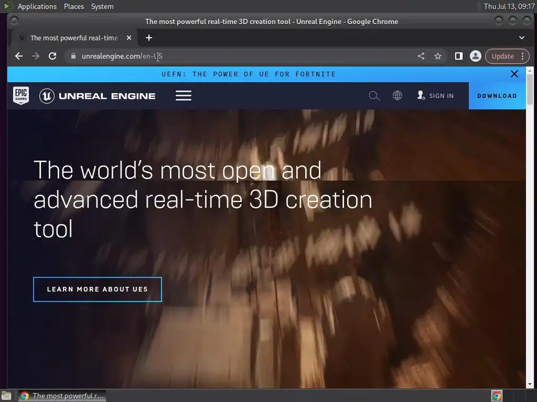View site information lock icon

[x=73, y=56]
